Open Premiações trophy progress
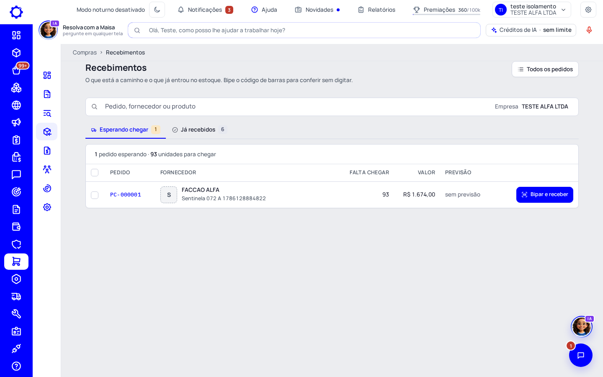Screen dimensions: 603x377 [x=446, y=10]
